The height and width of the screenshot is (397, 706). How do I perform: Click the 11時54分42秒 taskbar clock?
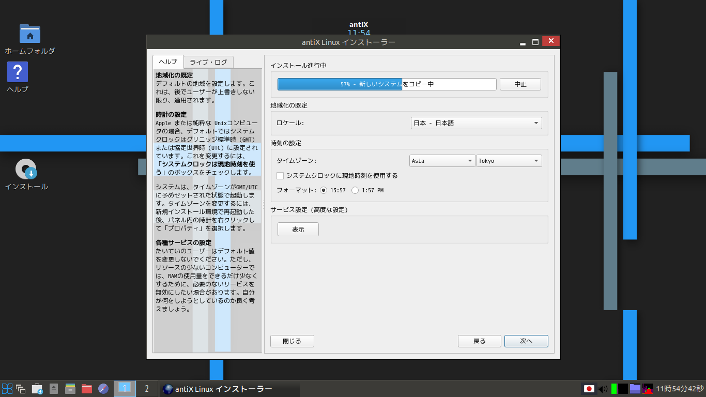[x=680, y=389]
